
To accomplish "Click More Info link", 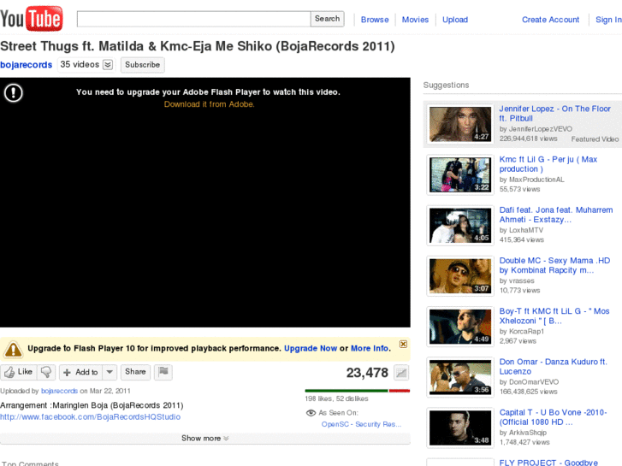I will tap(370, 348).
